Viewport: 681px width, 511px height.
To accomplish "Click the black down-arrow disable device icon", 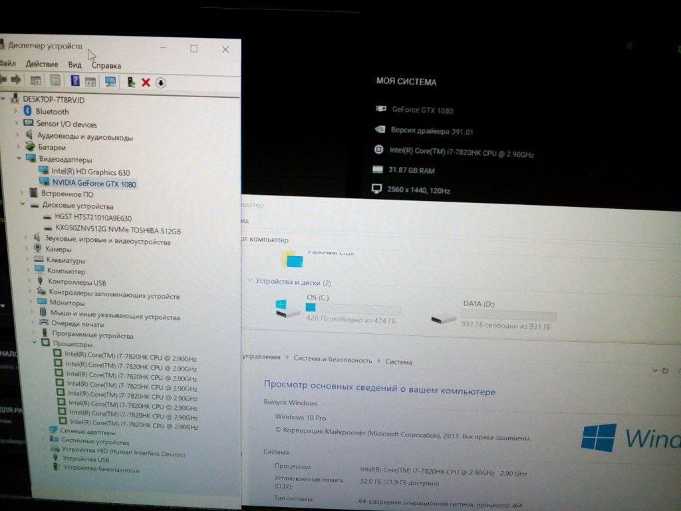I will pos(161,83).
